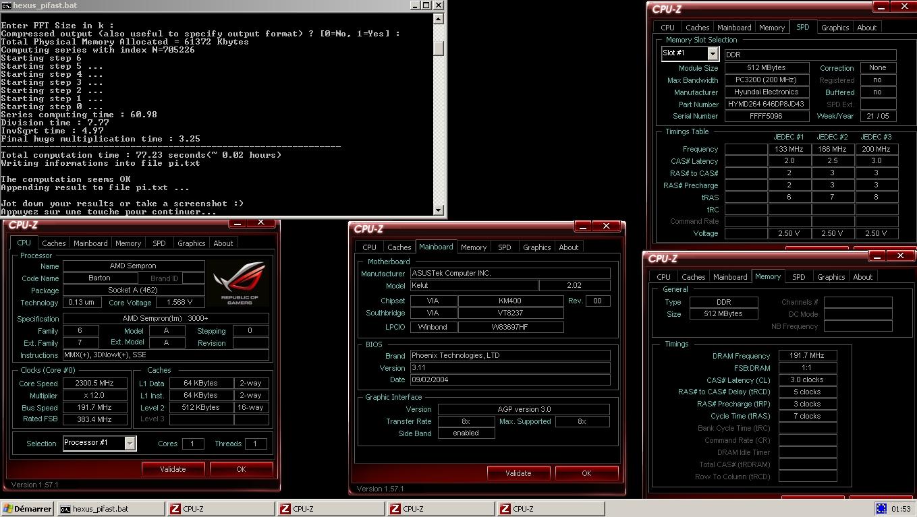
Task: Click the DRAM Frequency 191.7 MHz value
Action: pos(808,356)
